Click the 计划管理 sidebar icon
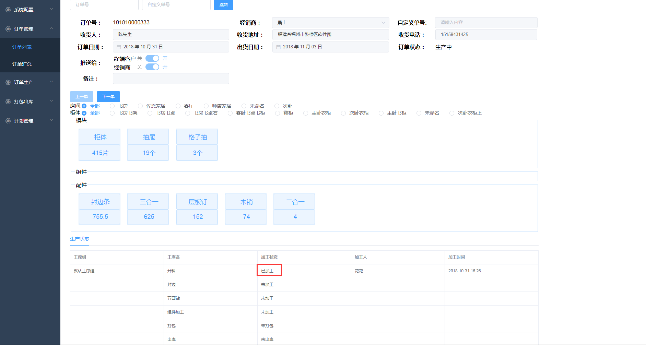 click(x=8, y=121)
